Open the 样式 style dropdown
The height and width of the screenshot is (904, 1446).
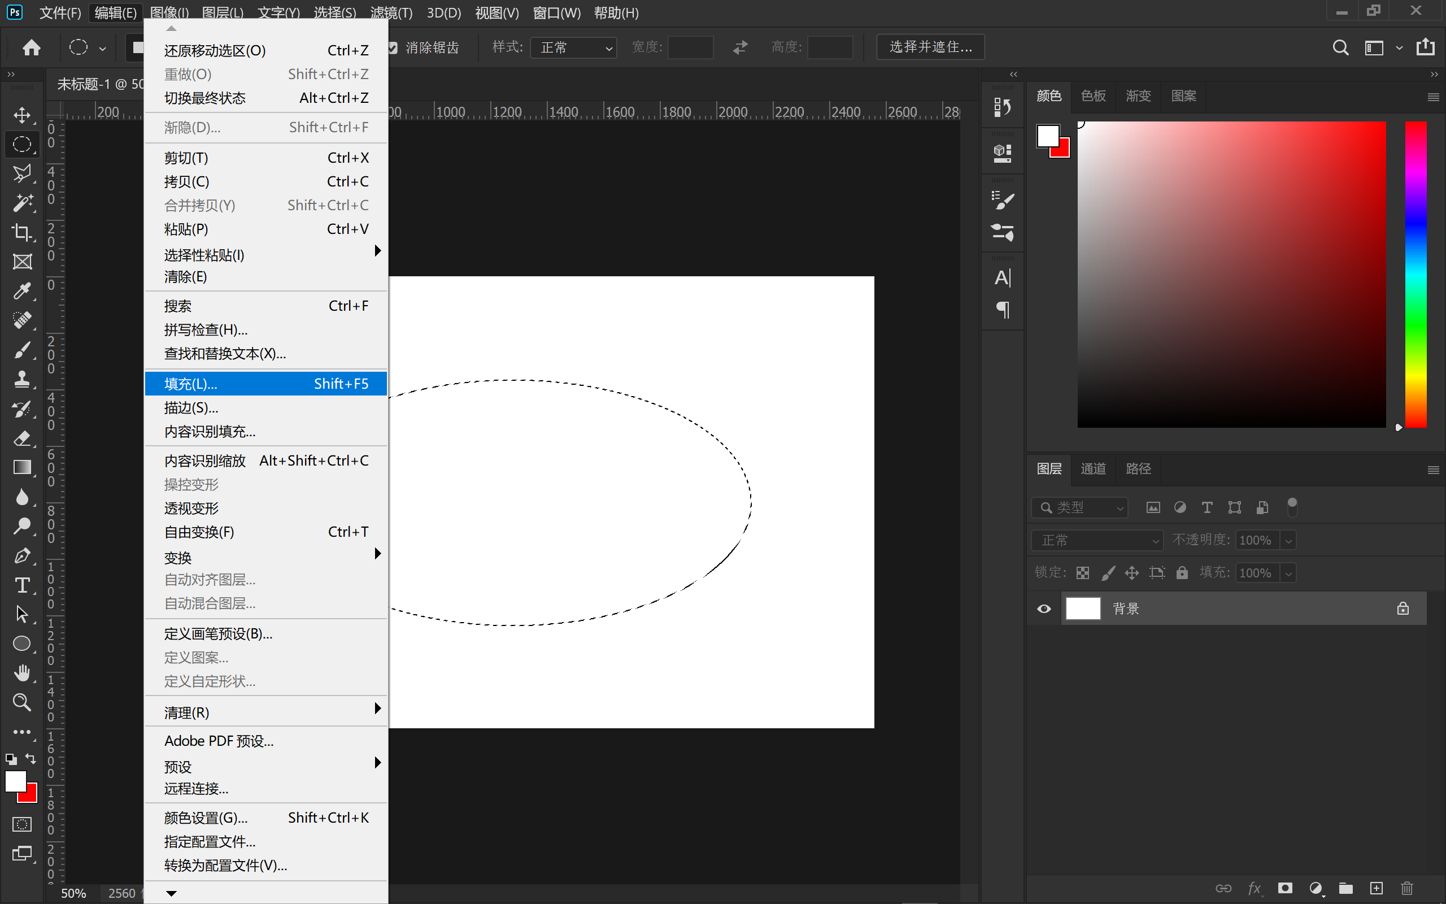574,47
